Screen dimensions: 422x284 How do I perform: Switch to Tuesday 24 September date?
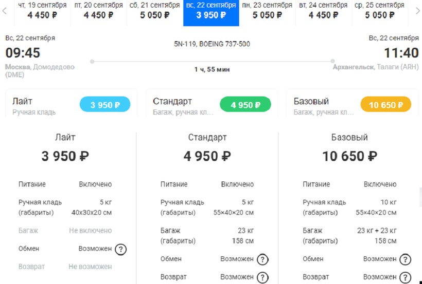point(323,10)
